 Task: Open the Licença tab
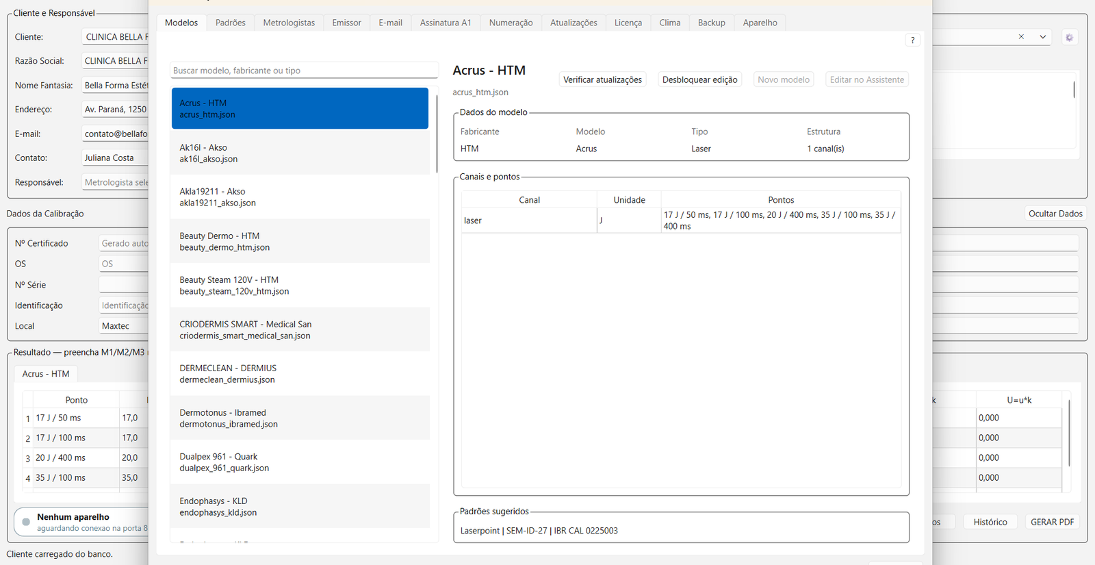pos(628,23)
